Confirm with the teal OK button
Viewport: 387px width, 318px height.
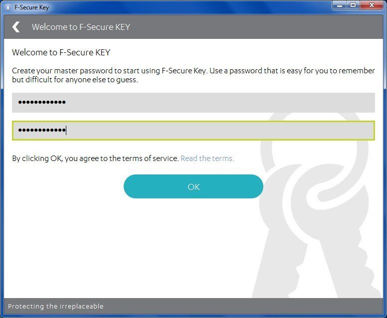point(193,186)
